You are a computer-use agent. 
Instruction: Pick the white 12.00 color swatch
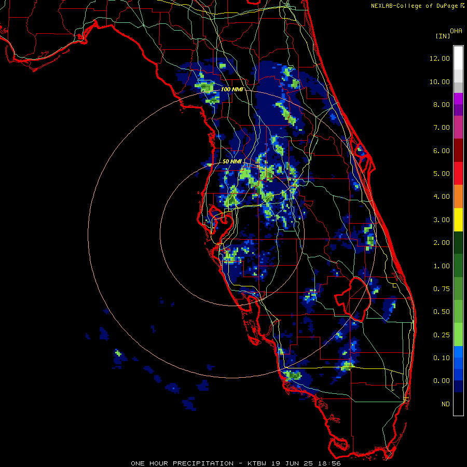(458, 58)
